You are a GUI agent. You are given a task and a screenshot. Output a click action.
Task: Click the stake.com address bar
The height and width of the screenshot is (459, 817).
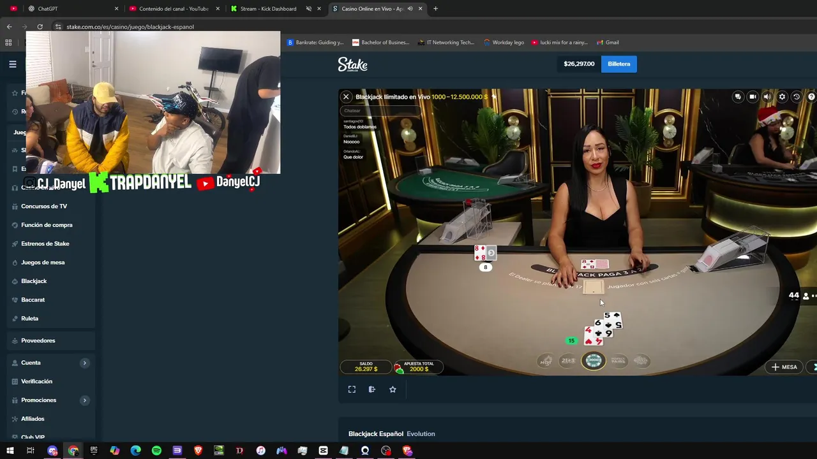click(130, 27)
